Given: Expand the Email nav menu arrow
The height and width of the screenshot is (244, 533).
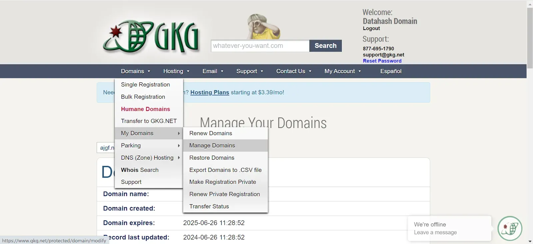Looking at the screenshot, I should [222, 71].
